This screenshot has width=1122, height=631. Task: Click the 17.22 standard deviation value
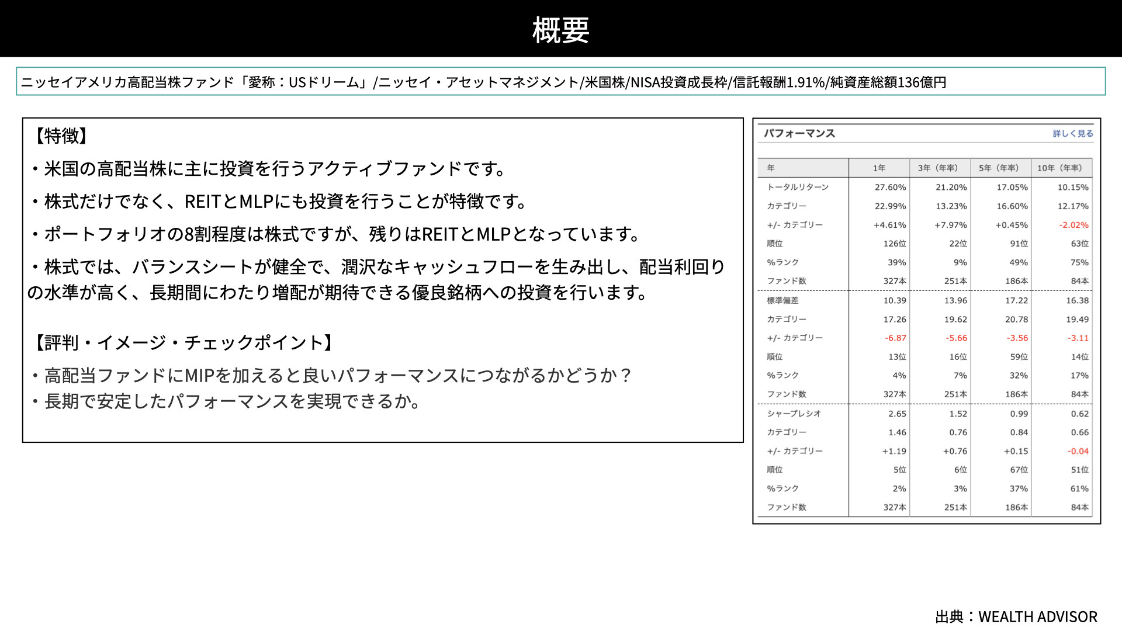pyautogui.click(x=1016, y=301)
